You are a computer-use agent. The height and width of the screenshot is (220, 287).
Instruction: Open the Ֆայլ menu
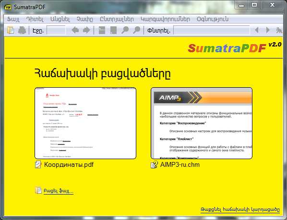[x=13, y=19]
